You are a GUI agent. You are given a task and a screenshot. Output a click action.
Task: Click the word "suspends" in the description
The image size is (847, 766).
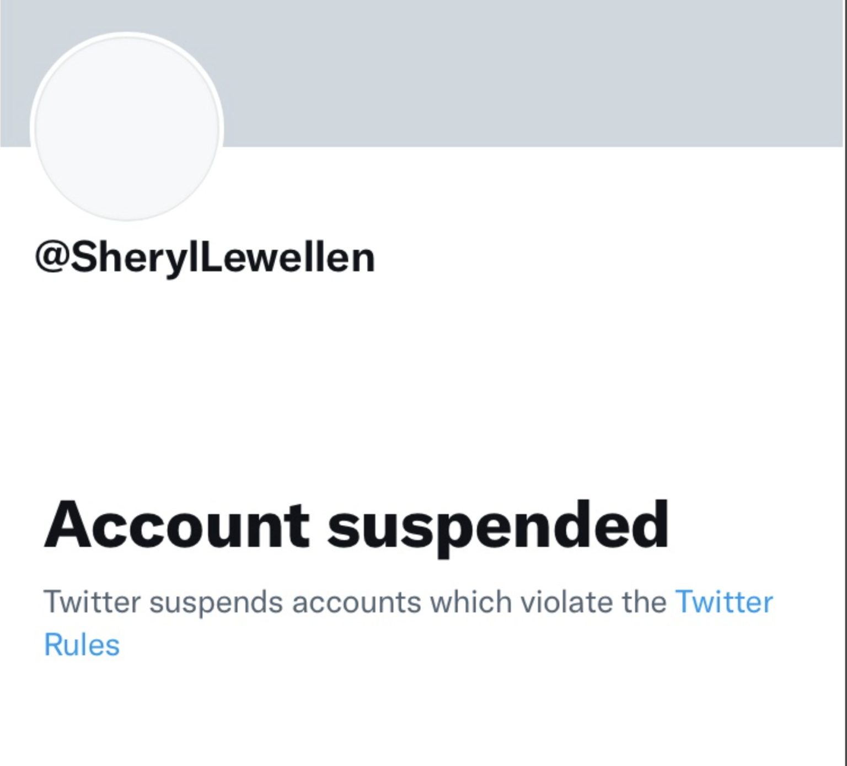(x=216, y=602)
